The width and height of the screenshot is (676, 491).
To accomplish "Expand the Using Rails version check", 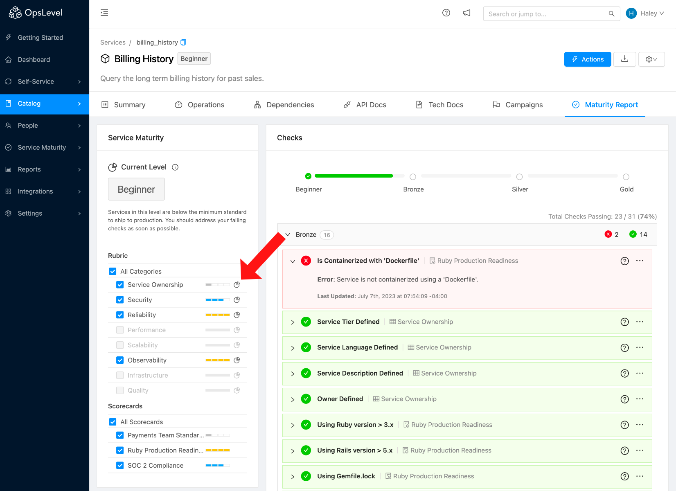I will point(293,451).
